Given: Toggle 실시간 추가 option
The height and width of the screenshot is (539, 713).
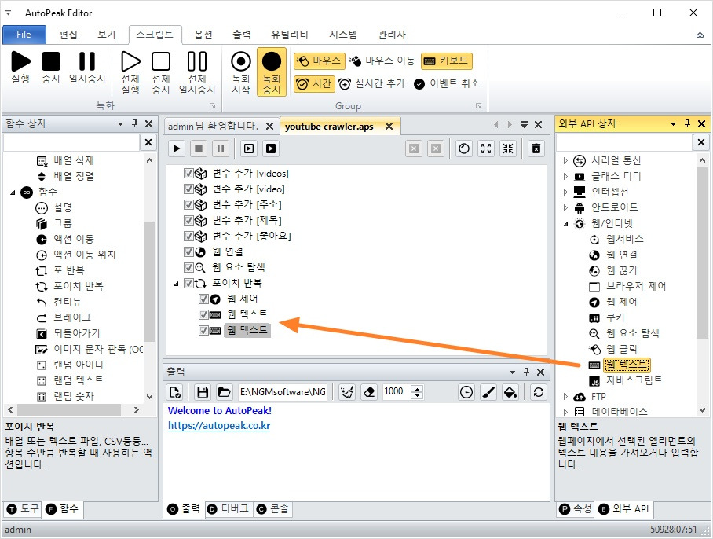Looking at the screenshot, I should tap(372, 84).
